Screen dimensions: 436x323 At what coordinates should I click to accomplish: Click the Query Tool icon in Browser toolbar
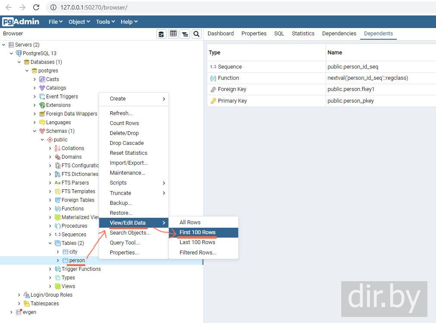[162, 34]
